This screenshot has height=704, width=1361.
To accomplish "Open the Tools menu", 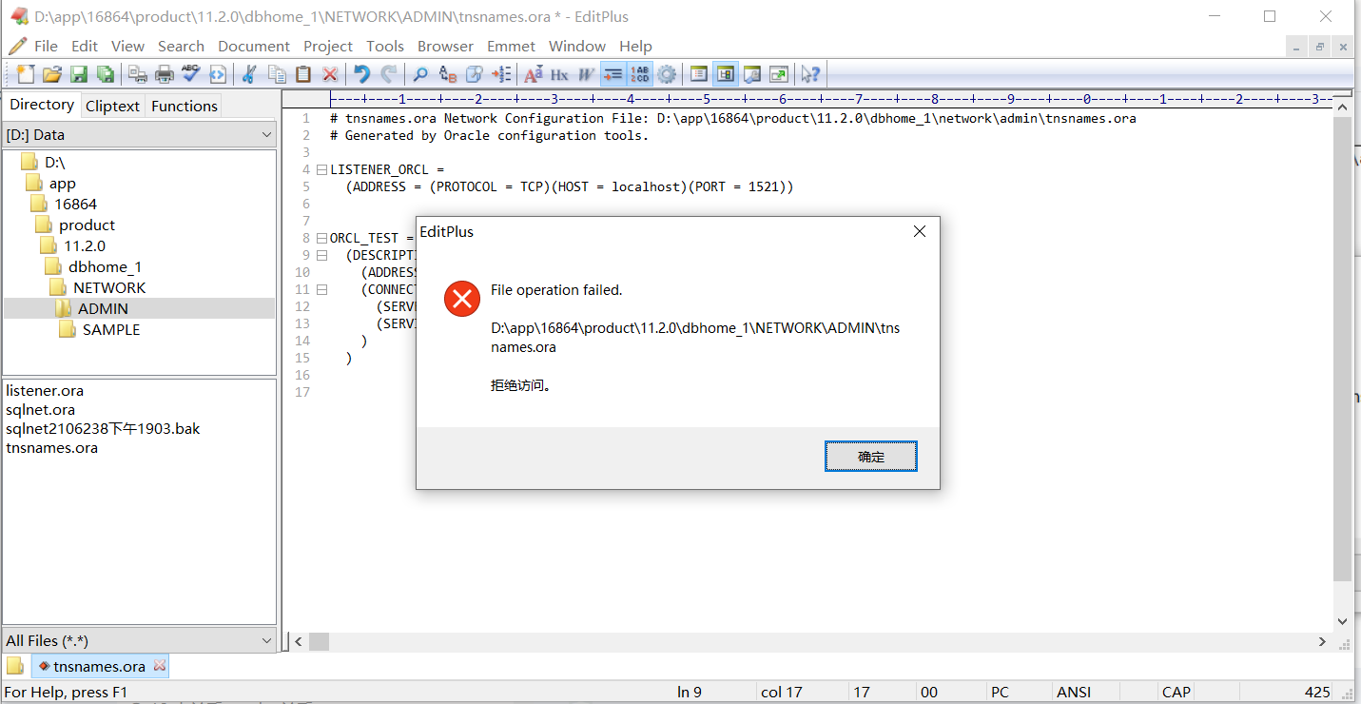I will tap(385, 46).
